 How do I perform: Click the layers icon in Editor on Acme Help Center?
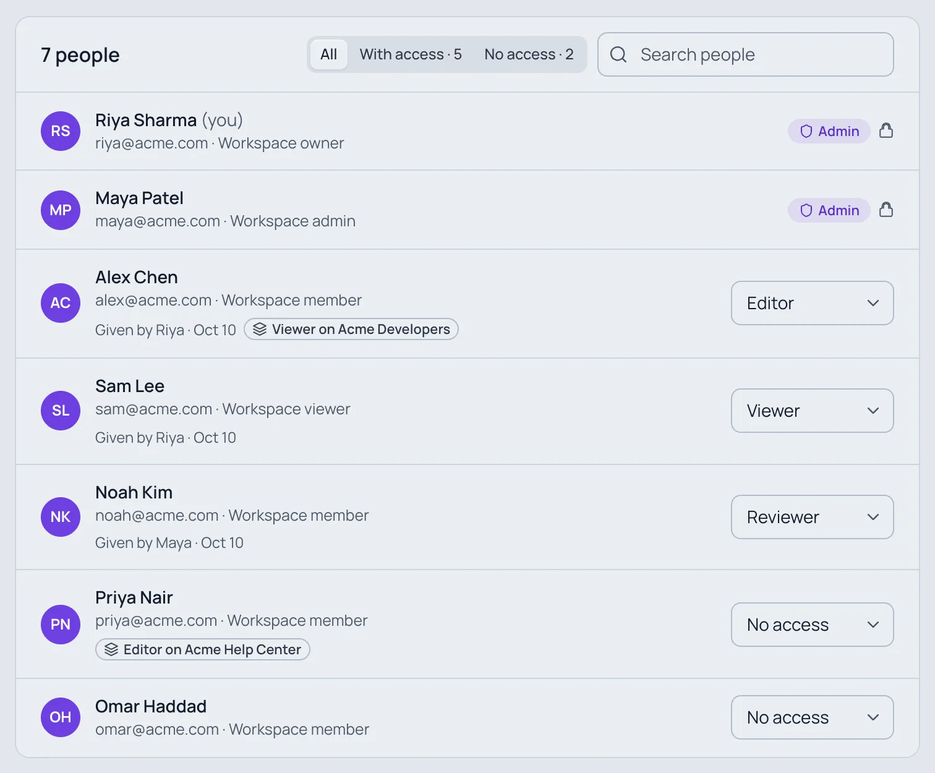(x=111, y=649)
